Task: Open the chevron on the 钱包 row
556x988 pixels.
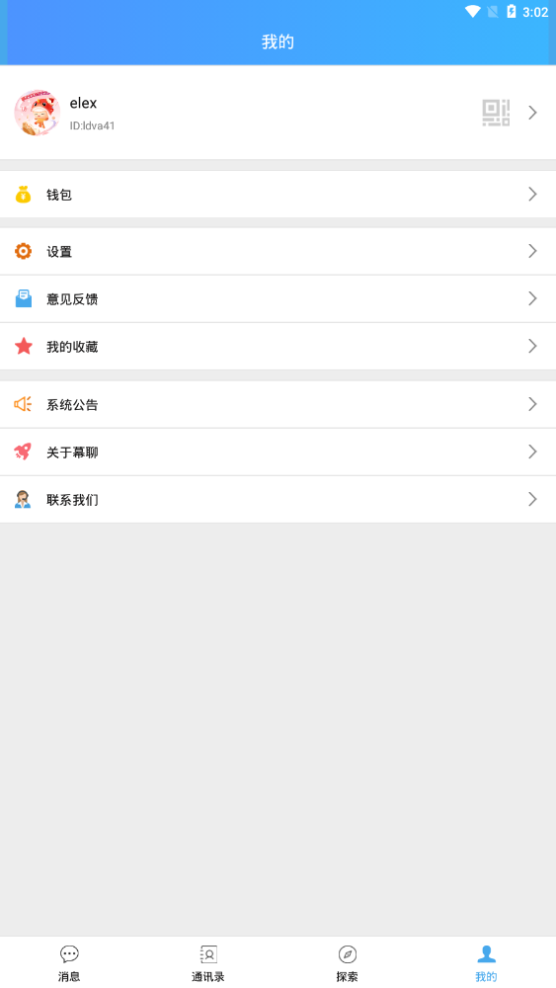Action: pyautogui.click(x=532, y=194)
